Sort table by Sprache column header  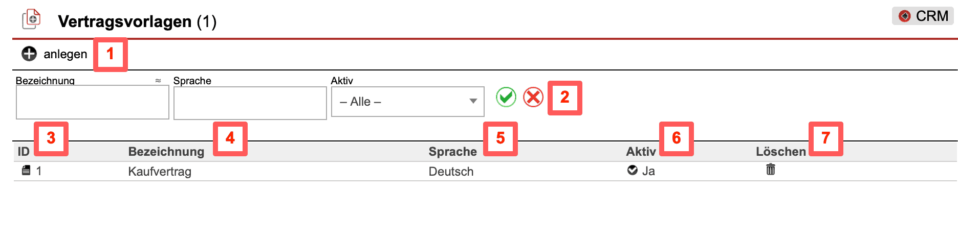452,152
